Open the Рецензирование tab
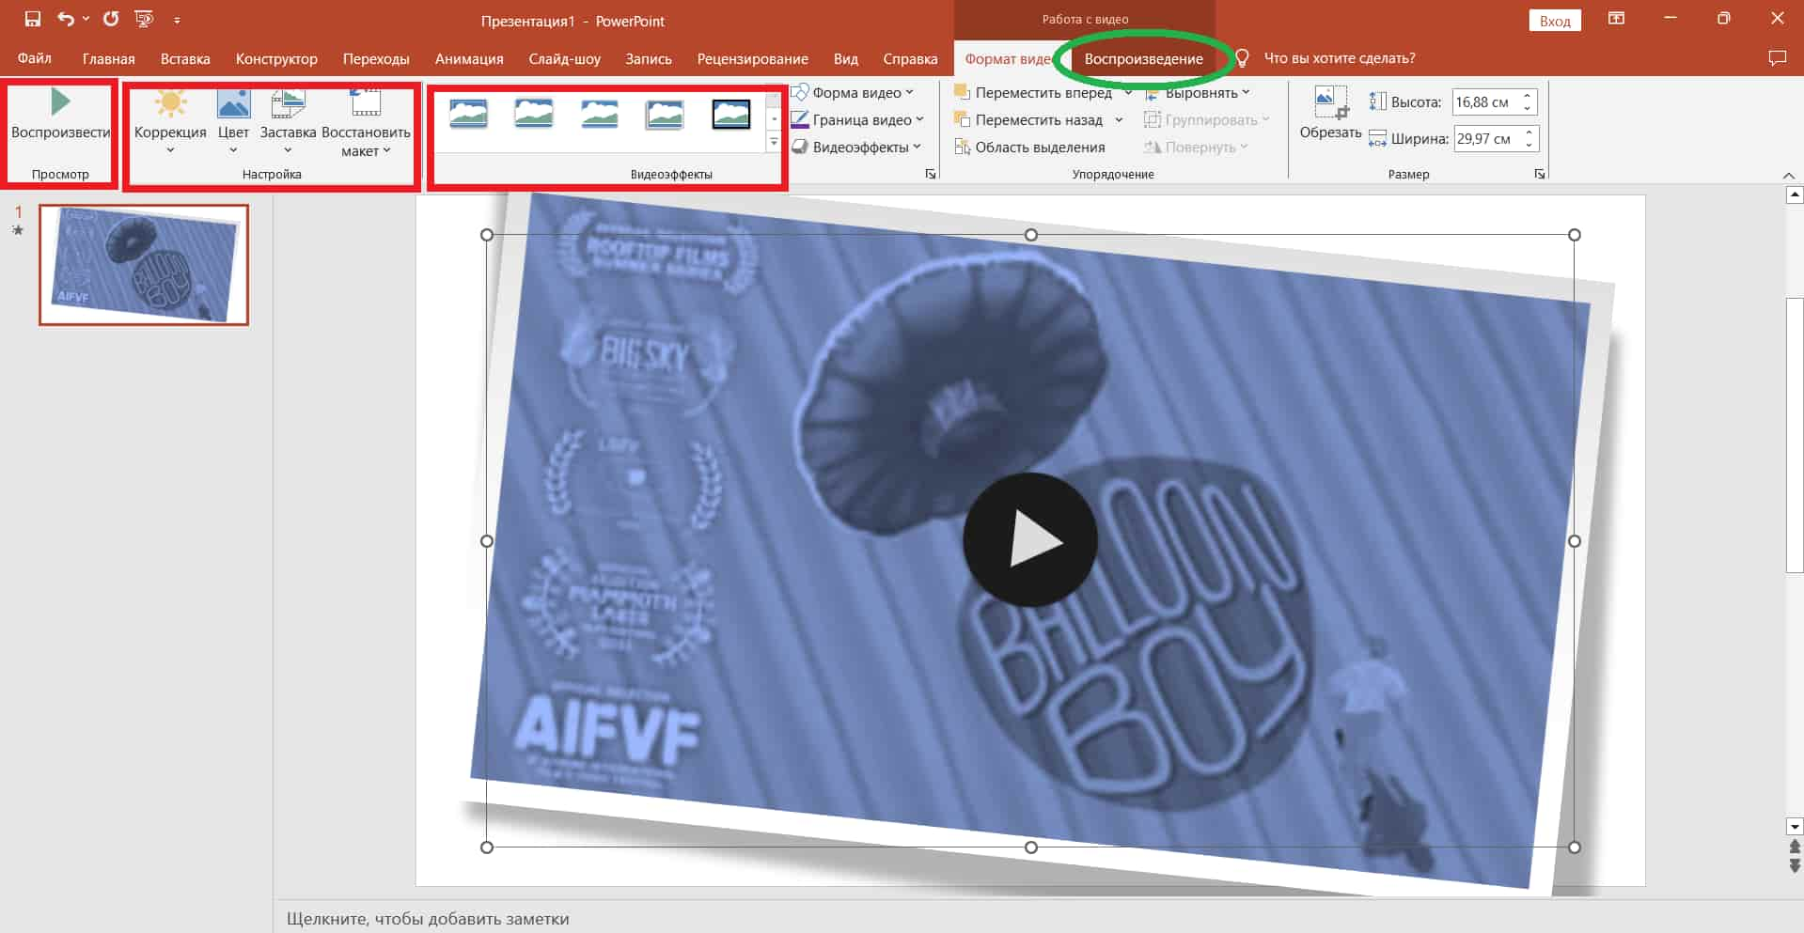Image resolution: width=1804 pixels, height=933 pixels. (x=752, y=58)
